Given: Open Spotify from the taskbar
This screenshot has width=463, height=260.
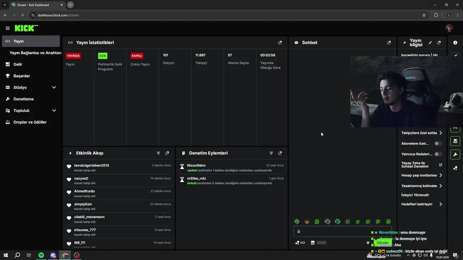Looking at the screenshot, I should coord(41,255).
